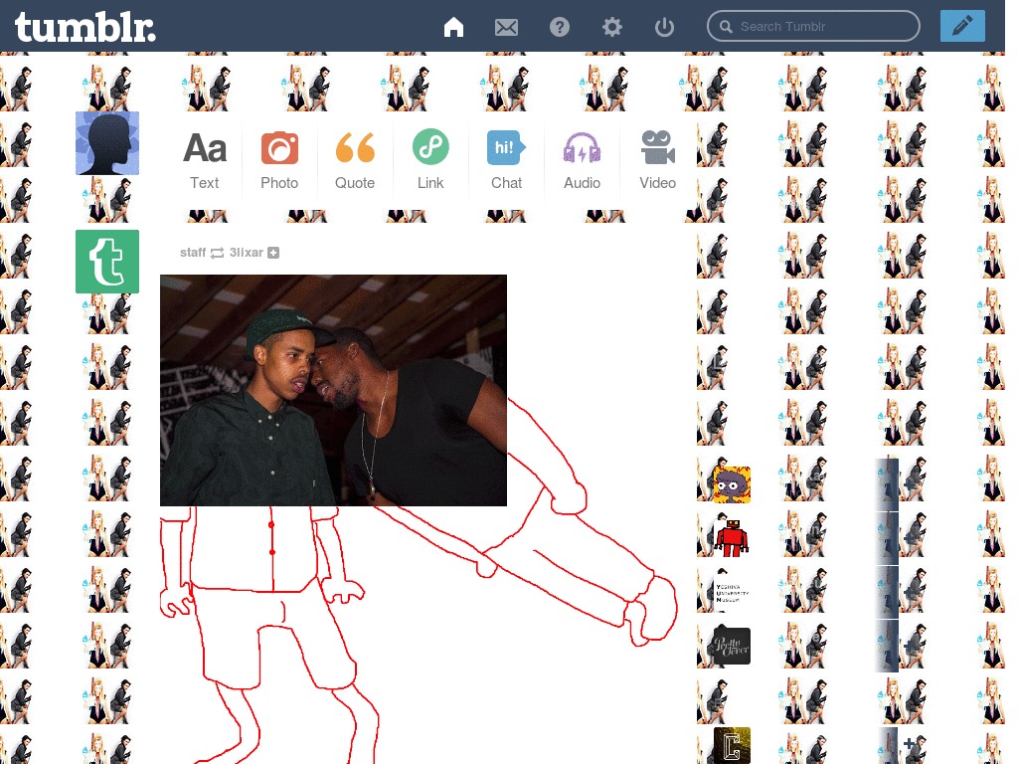
Task: Focus the Search Tumblr field
Action: 813,26
